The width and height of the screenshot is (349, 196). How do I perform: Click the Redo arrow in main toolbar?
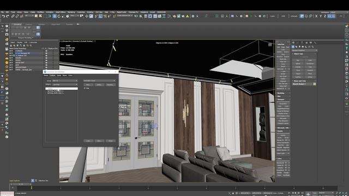(8, 16)
